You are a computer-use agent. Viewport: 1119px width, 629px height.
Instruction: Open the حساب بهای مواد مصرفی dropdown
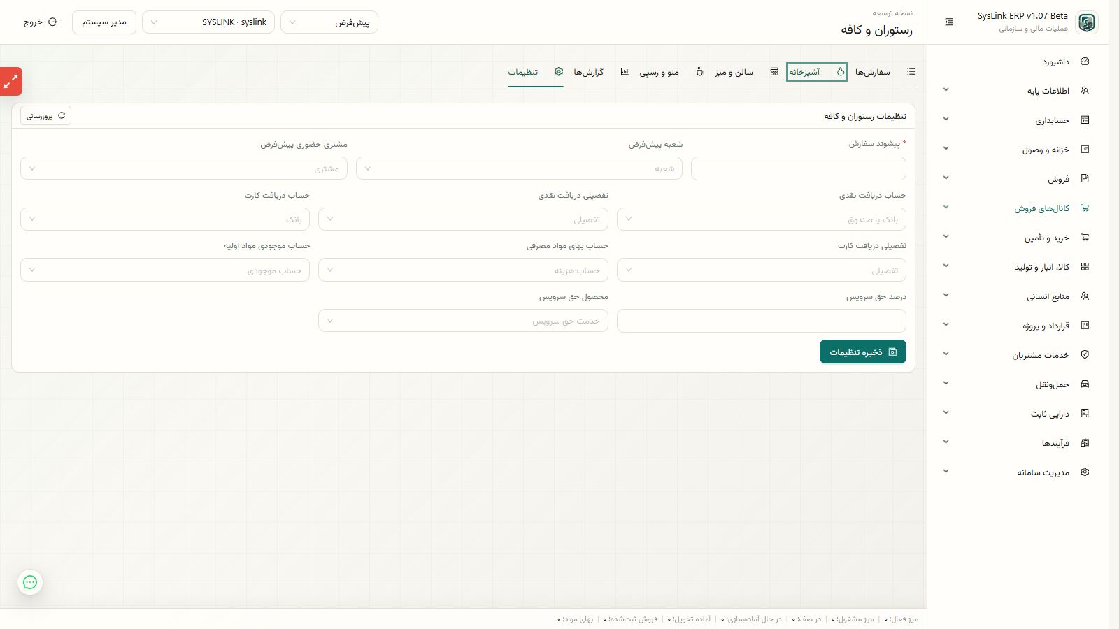click(463, 270)
